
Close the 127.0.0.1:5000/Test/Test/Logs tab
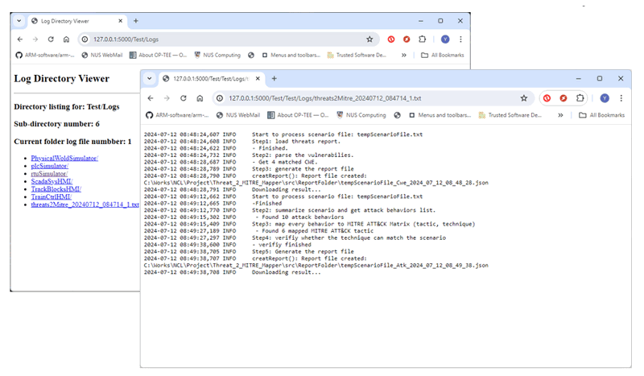coord(258,78)
